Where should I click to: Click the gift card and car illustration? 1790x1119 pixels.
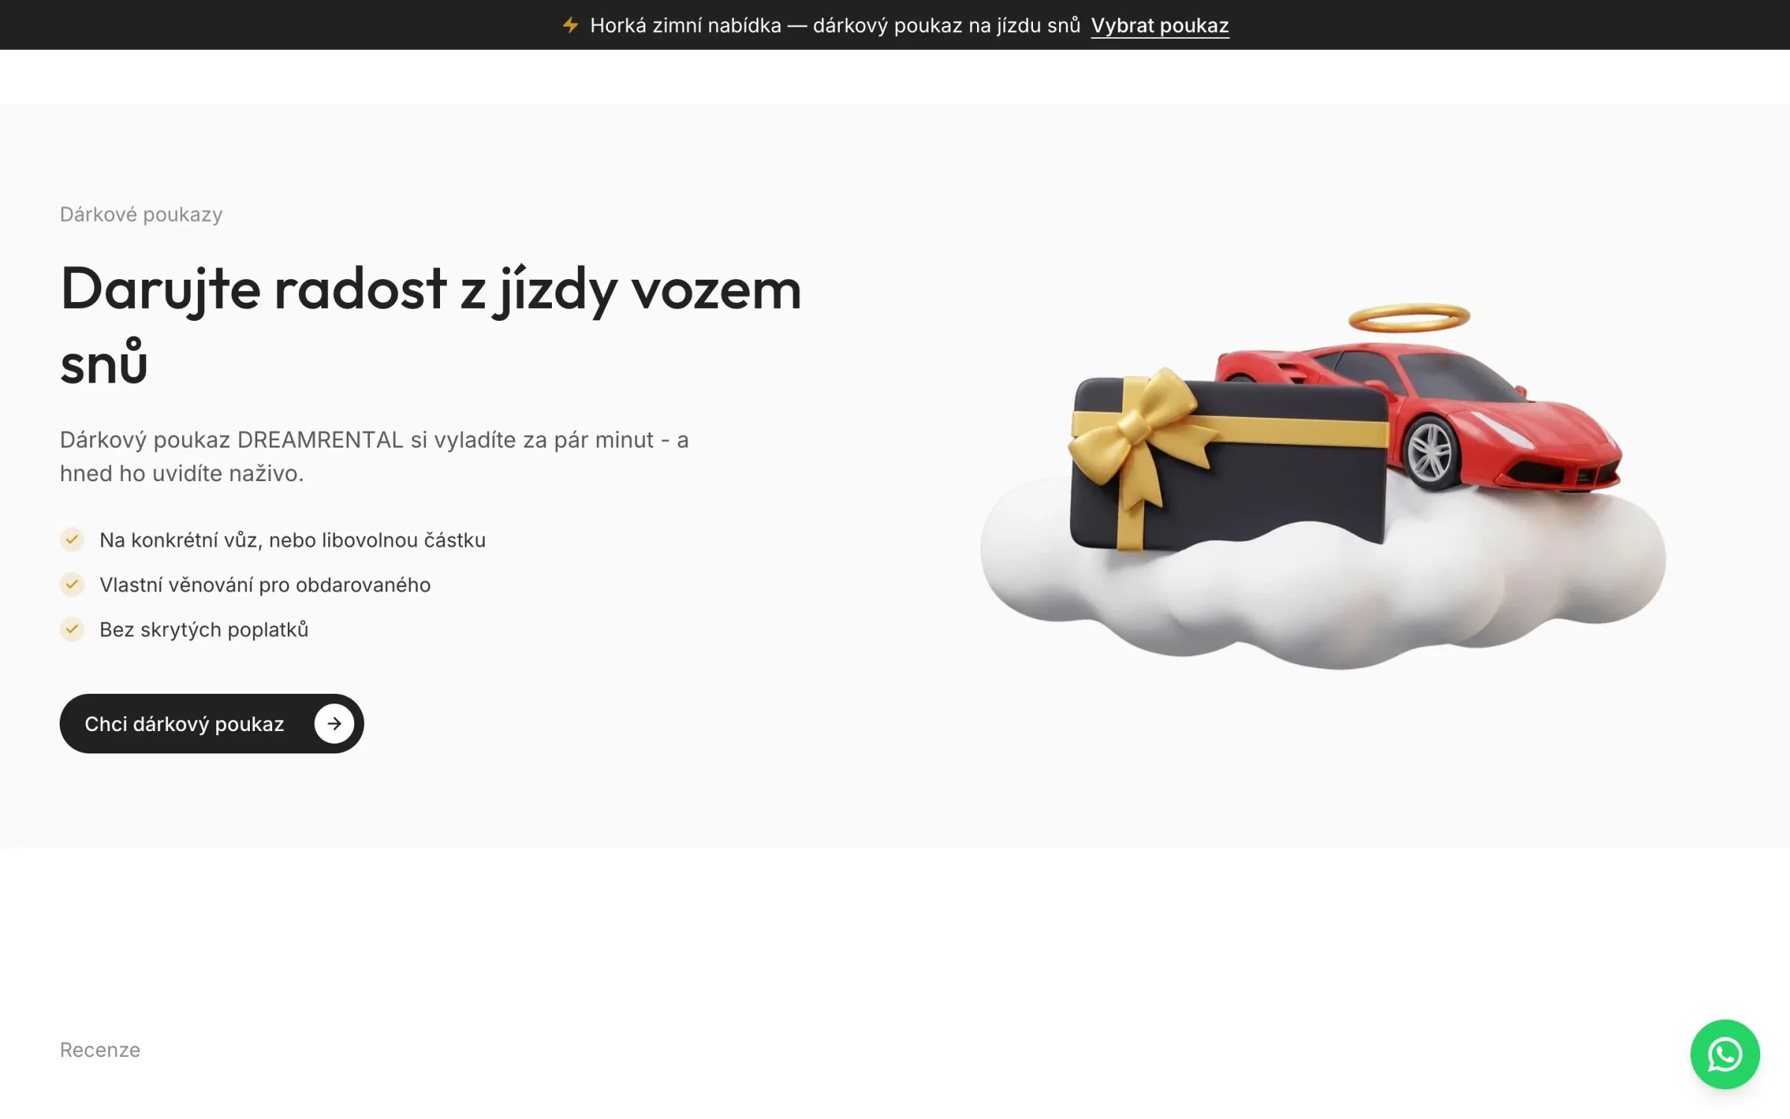click(1323, 486)
